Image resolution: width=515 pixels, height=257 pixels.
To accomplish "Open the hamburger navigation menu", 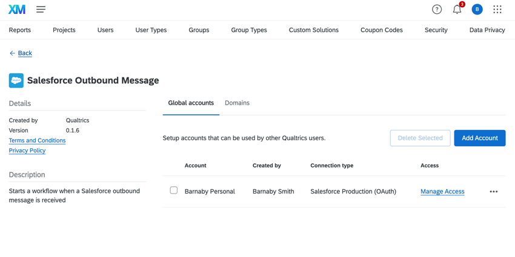I will click(41, 10).
